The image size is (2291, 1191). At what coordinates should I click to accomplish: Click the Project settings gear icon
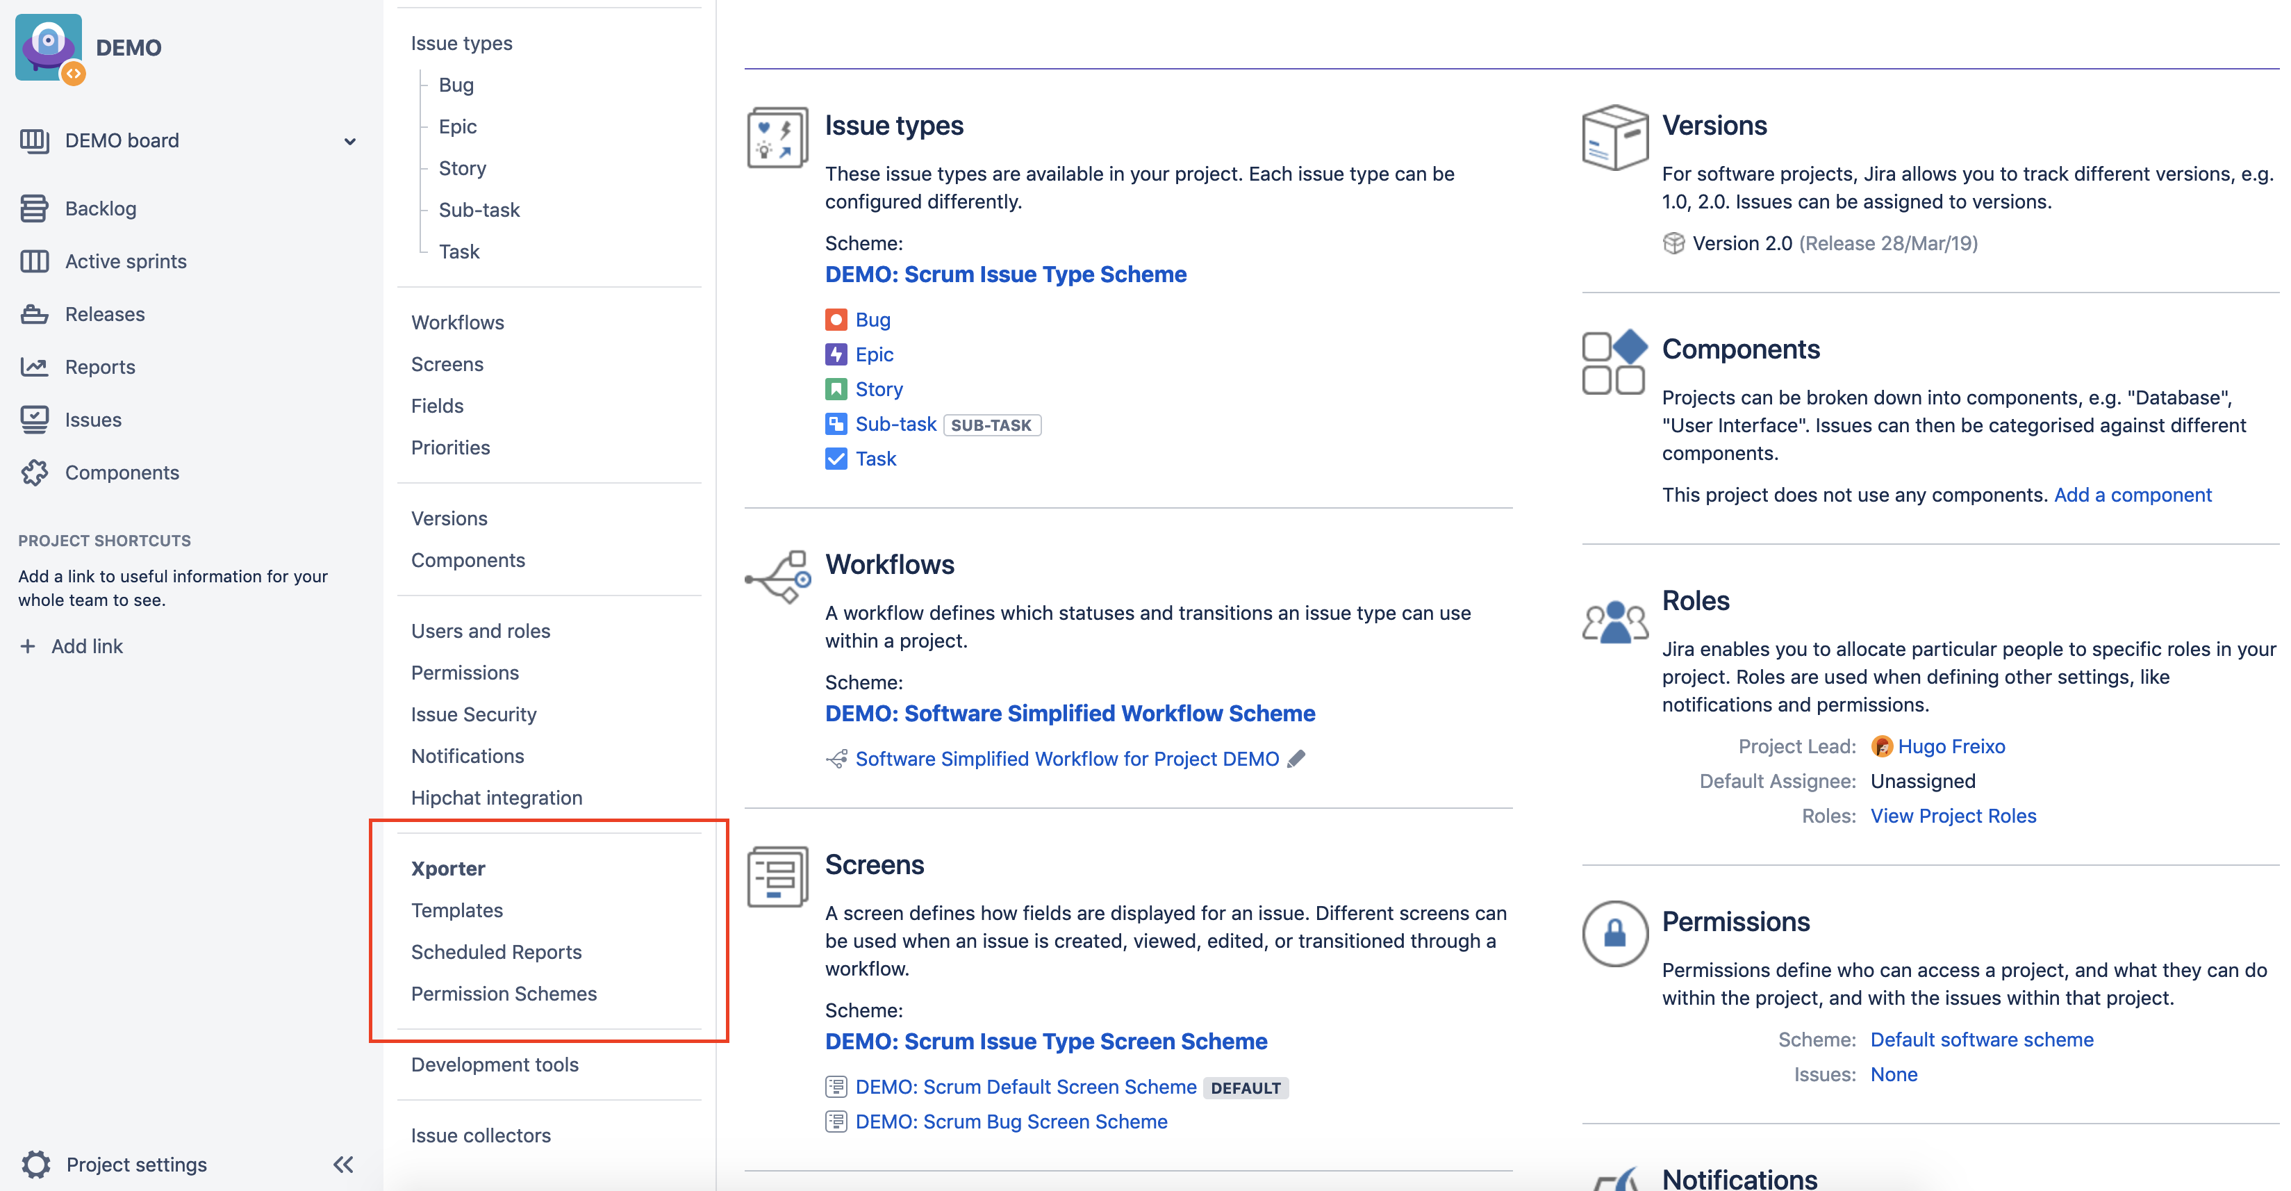(35, 1165)
